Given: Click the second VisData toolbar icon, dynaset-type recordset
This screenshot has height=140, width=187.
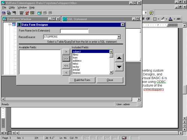Looking at the screenshot, I should pyautogui.click(x=9, y=13).
